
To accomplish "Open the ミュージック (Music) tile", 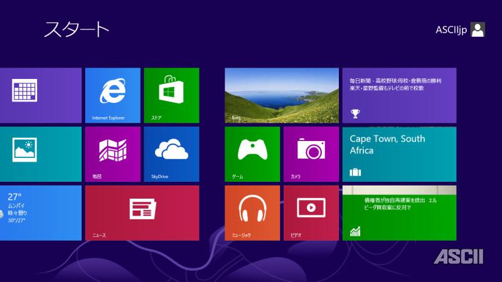I will [252, 213].
